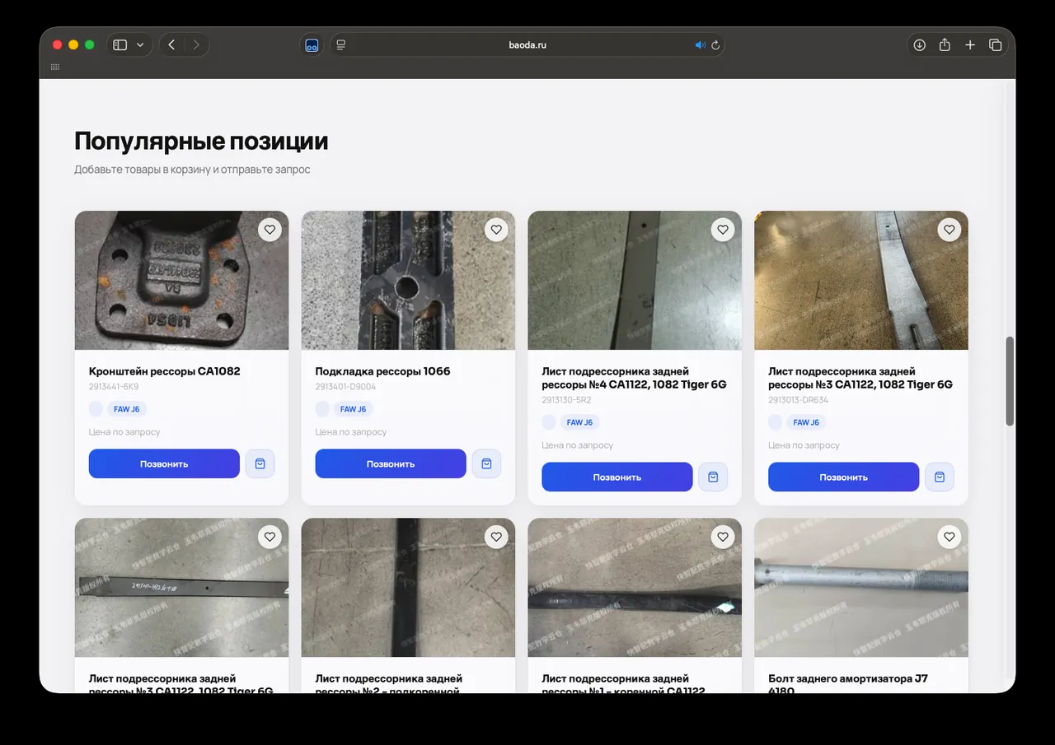Open a new tab with plus icon
The image size is (1055, 745).
click(x=970, y=45)
